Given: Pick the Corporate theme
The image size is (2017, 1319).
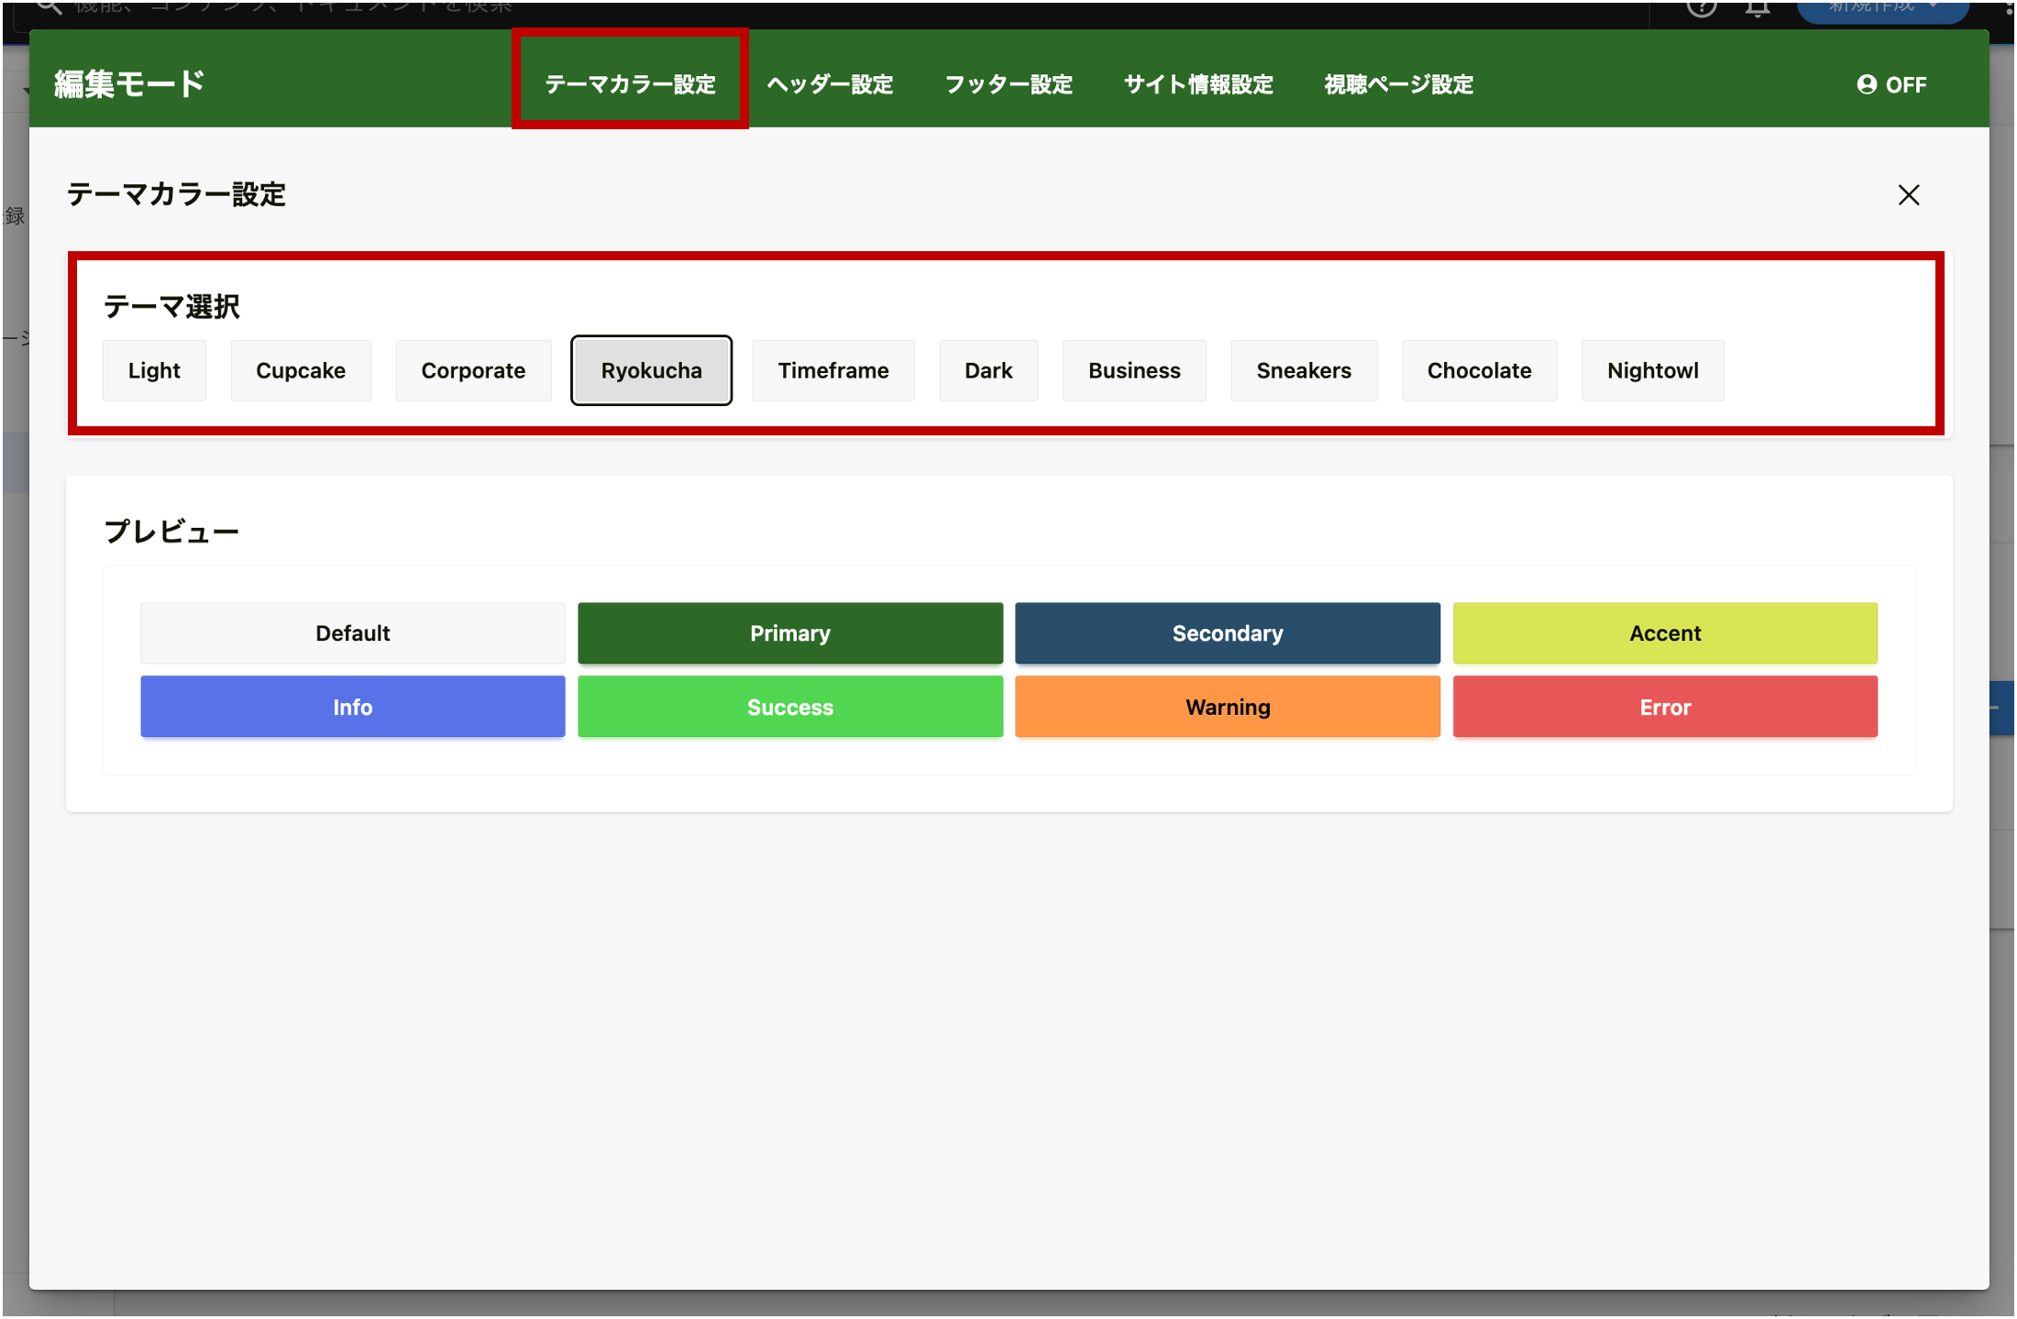Looking at the screenshot, I should pyautogui.click(x=473, y=370).
